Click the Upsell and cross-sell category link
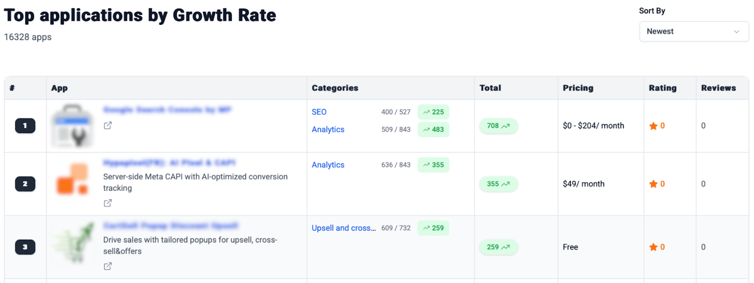Screen dimensions: 754x283 [344, 228]
